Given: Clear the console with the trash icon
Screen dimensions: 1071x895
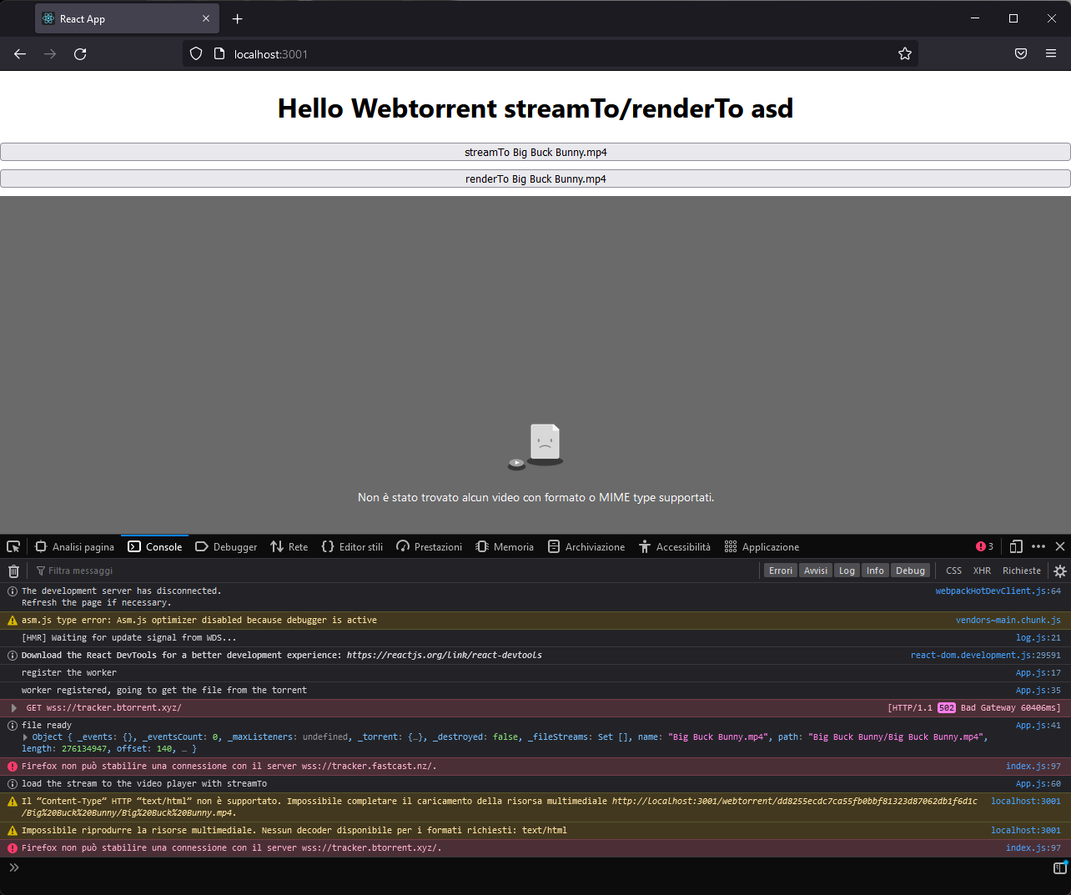Looking at the screenshot, I should [x=13, y=571].
